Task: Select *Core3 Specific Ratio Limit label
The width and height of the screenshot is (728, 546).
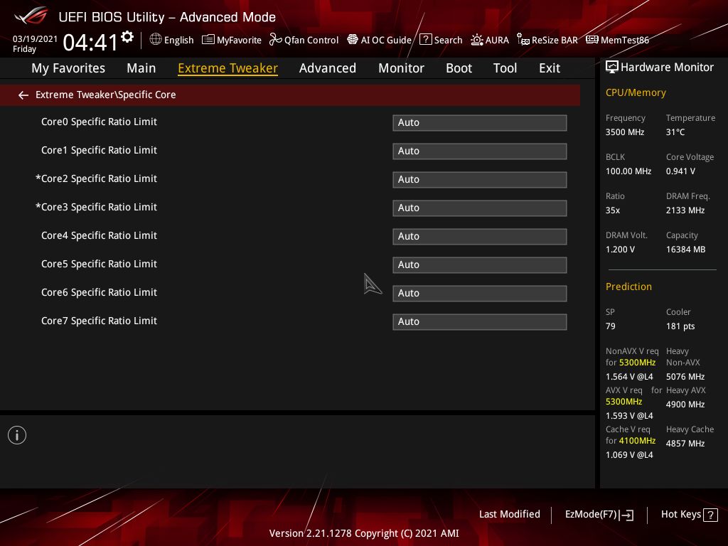Action: [96, 207]
